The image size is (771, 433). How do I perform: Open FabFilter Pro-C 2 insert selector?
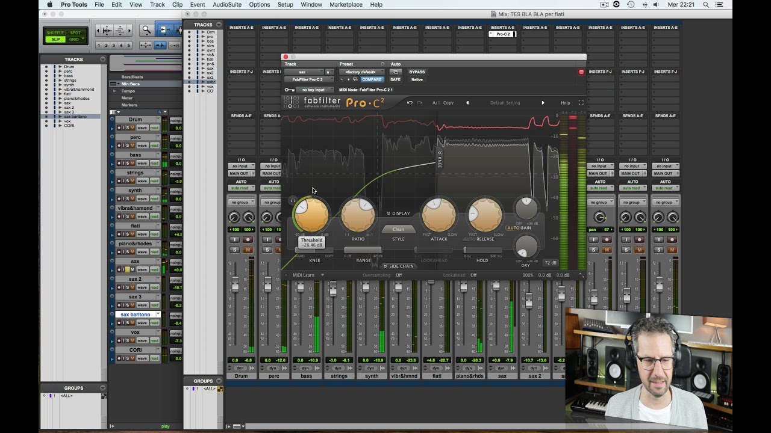tap(309, 79)
